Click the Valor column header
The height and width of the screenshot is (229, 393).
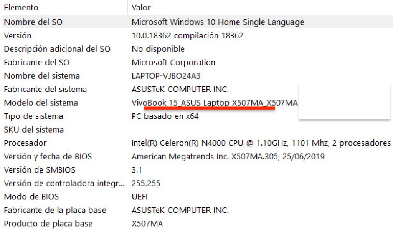[140, 7]
